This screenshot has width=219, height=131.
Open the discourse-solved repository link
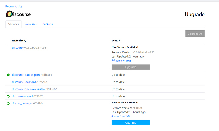coord(22,96)
